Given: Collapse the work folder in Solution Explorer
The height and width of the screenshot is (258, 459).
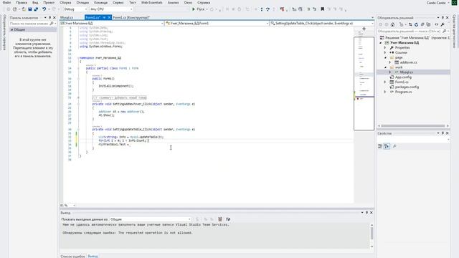Looking at the screenshot, I should (385, 67).
